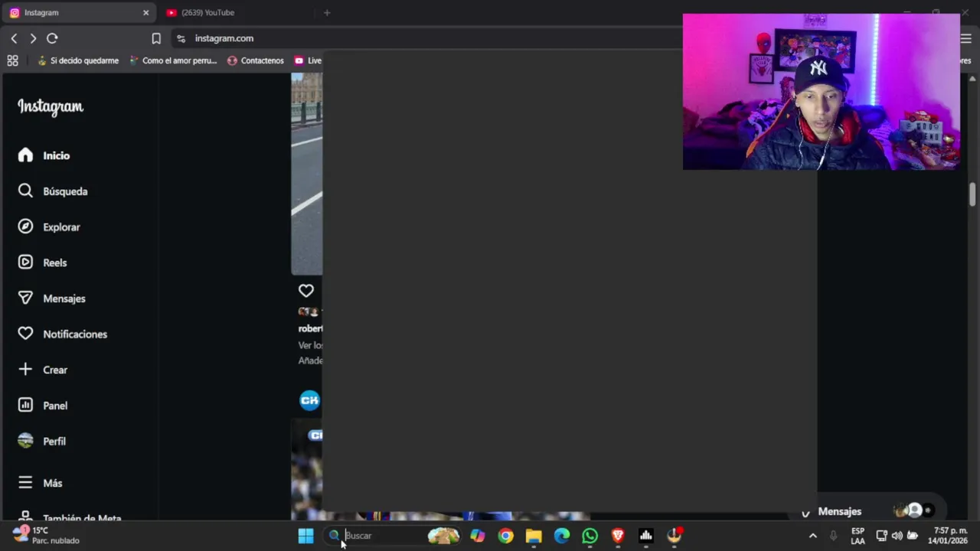Open the audio bars app in taskbar
Image resolution: width=980 pixels, height=551 pixels.
click(645, 536)
